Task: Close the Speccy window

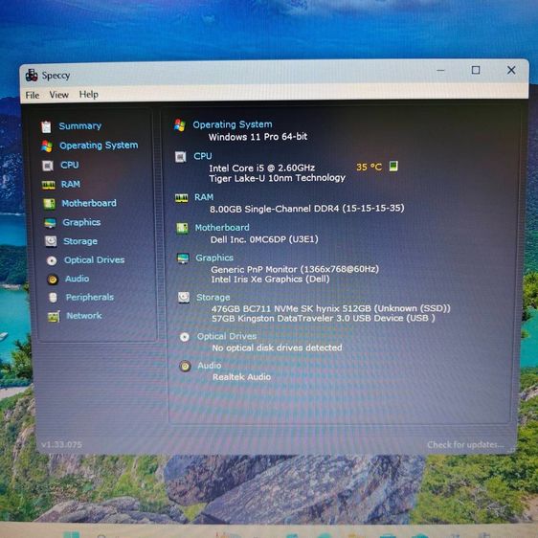Action: point(511,70)
